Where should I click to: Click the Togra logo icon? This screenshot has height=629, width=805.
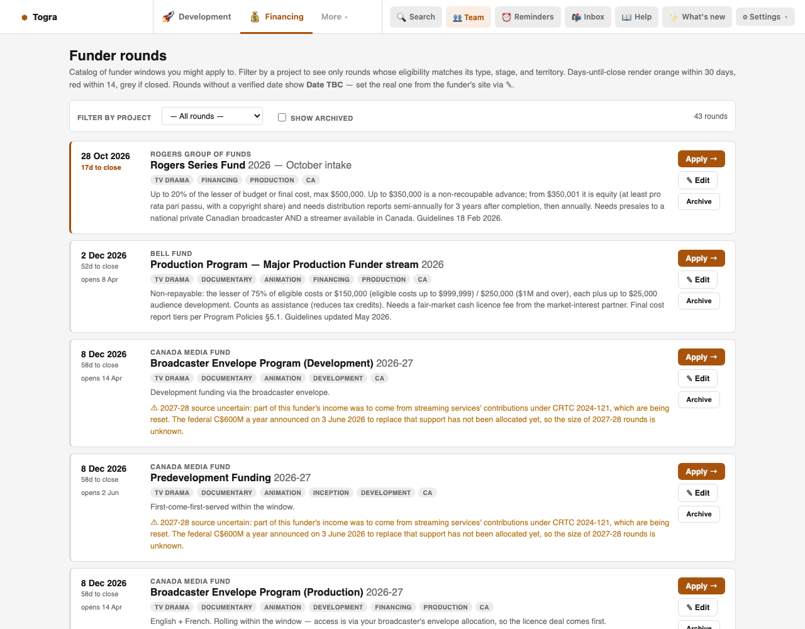25,17
